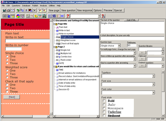This screenshot has width=166, height=121.
Task: Click the Mona Lisa picture icon
Action: click(x=44, y=16)
